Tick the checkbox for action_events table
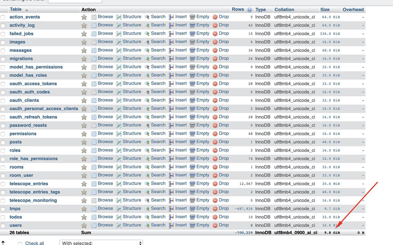This screenshot has height=245, width=393. tap(3, 17)
